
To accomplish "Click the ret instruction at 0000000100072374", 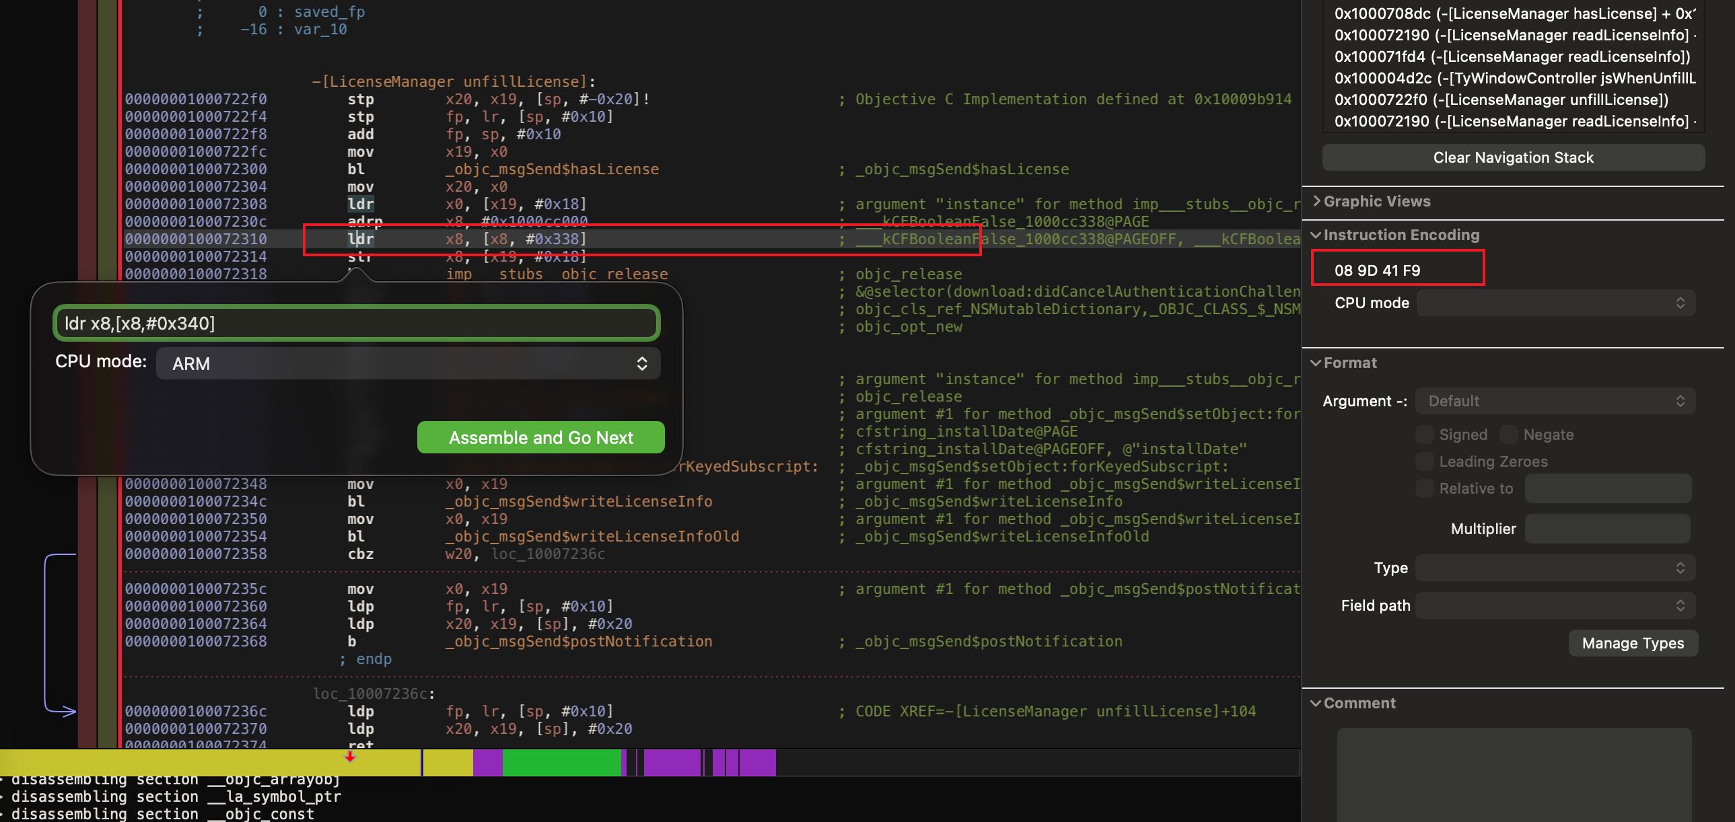I will (x=360, y=743).
